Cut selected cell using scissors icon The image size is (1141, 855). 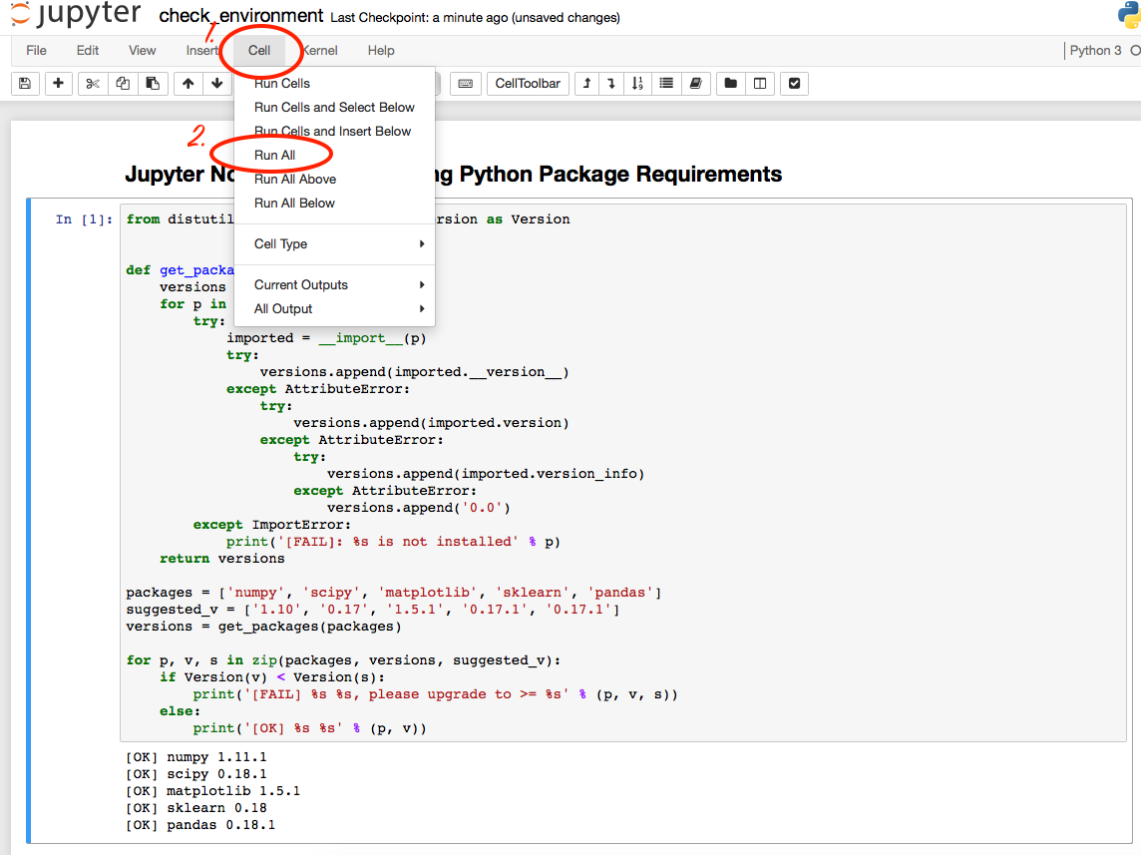(93, 84)
